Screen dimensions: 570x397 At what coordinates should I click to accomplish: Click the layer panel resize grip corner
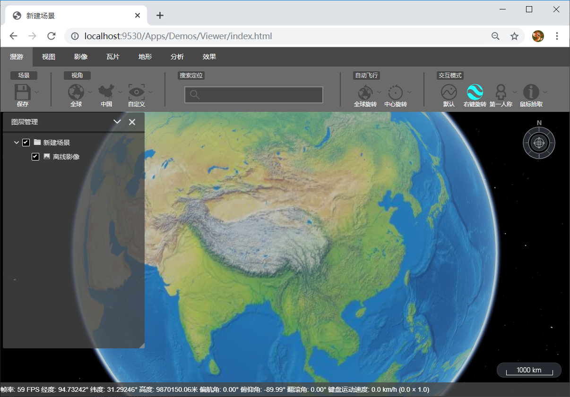click(141, 346)
